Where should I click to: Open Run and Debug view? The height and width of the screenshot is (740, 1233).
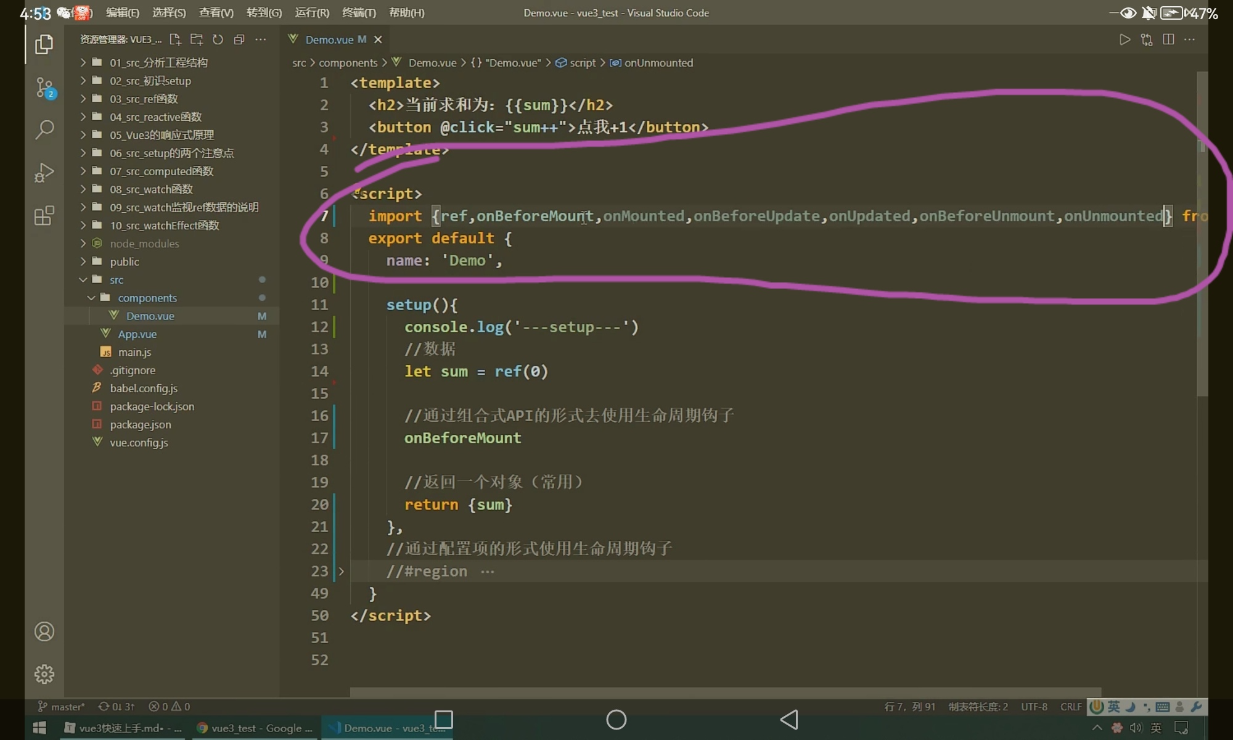pyautogui.click(x=44, y=173)
